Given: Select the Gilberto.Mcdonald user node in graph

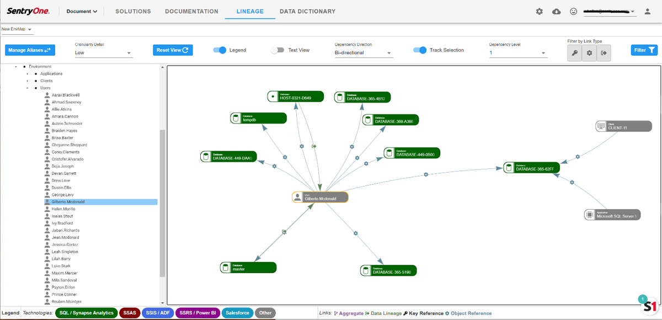Looking at the screenshot, I should point(320,197).
